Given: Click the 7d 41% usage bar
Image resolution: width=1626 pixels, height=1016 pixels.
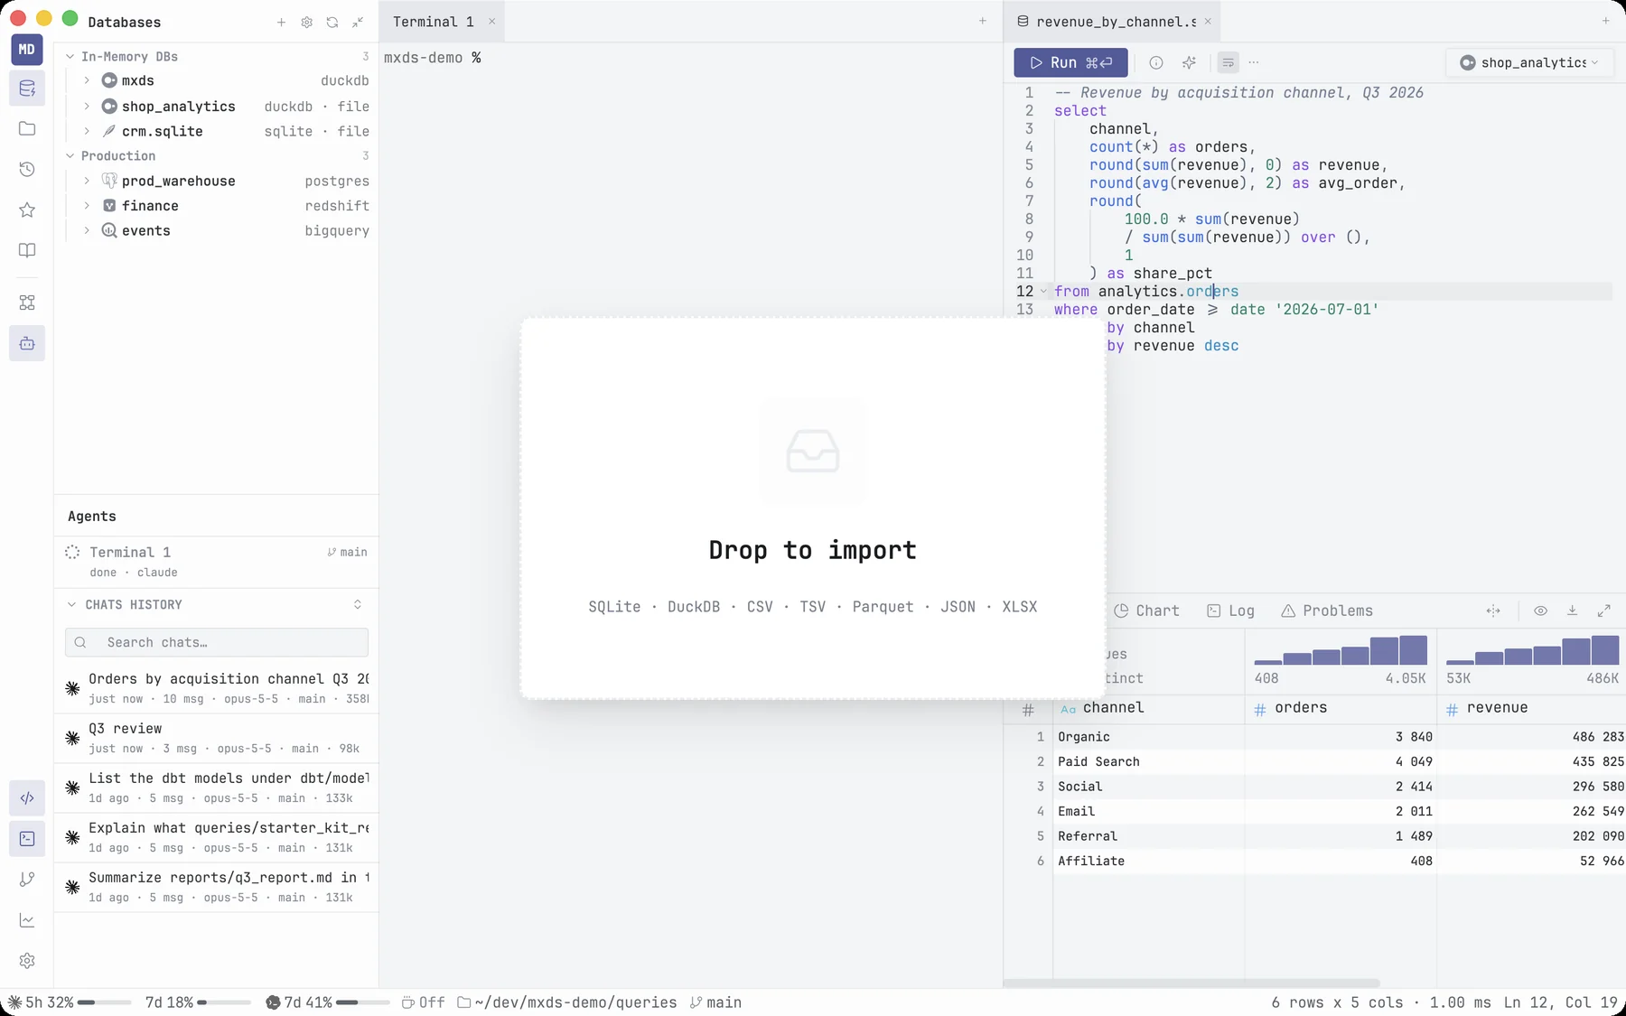Looking at the screenshot, I should pos(327,1002).
